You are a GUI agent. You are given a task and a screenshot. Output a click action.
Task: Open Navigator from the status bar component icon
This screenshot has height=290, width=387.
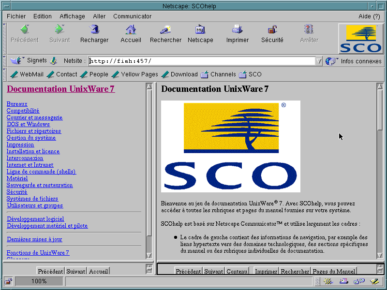328,281
